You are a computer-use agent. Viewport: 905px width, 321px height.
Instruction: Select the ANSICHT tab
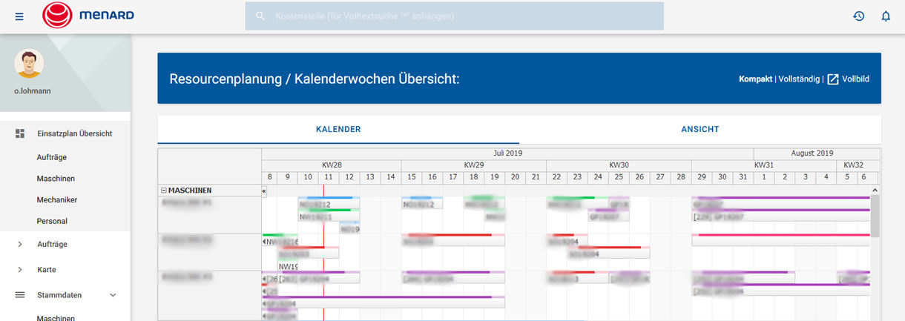(700, 129)
